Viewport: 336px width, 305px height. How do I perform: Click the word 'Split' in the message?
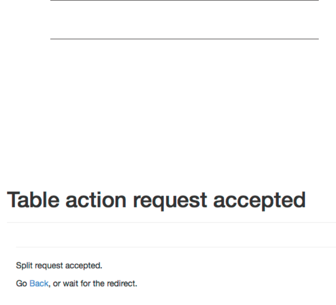coord(23,266)
